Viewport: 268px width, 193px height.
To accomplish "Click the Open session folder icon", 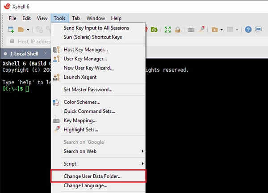I will pos(21,30).
